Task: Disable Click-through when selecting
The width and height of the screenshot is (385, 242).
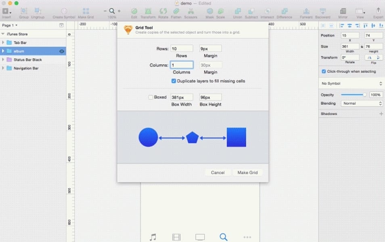Action: 323,71
